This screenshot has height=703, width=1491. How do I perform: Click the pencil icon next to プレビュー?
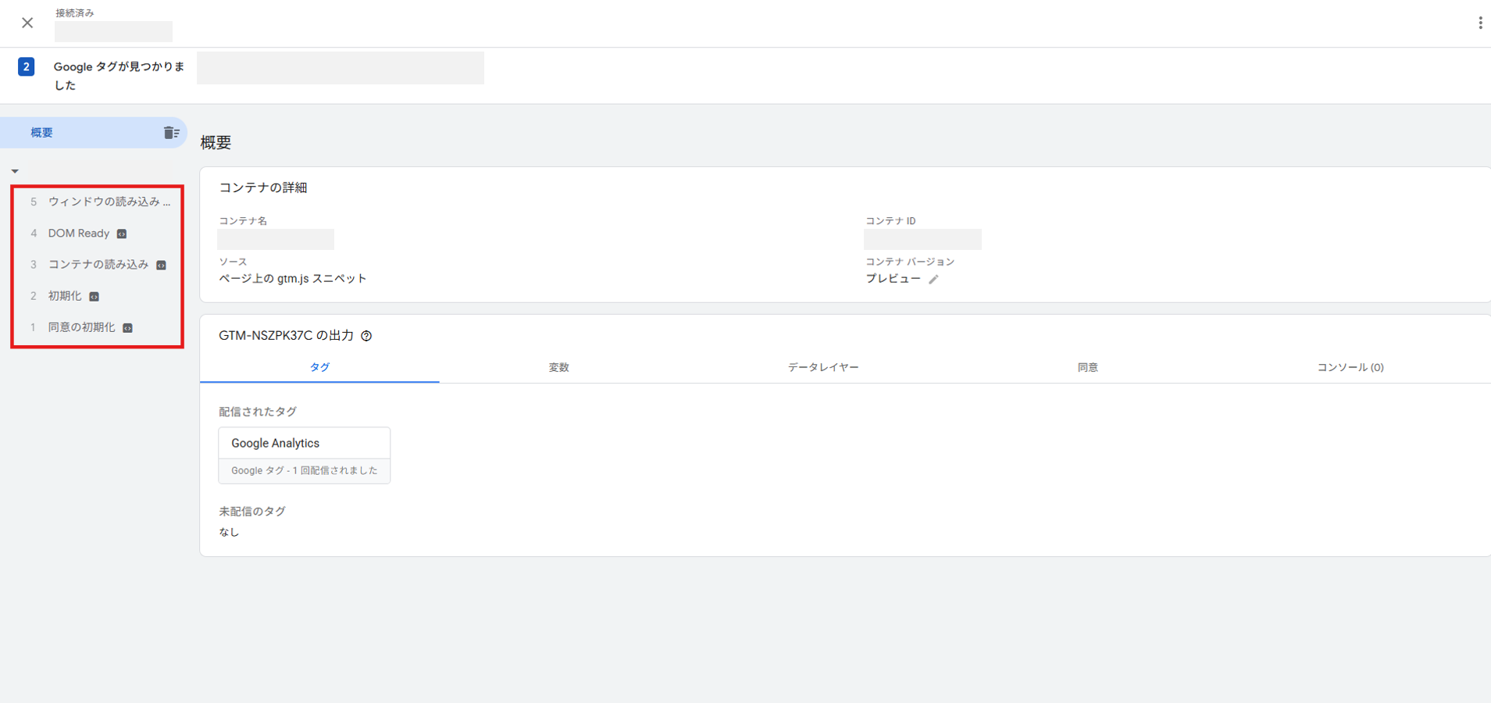click(933, 280)
